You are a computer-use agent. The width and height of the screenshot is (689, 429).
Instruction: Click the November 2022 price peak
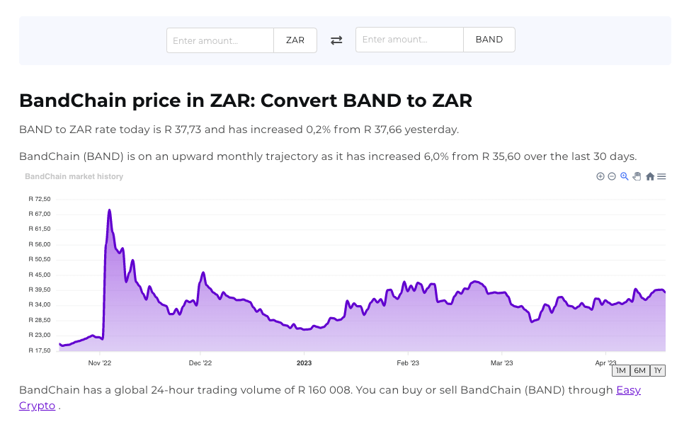[110, 210]
